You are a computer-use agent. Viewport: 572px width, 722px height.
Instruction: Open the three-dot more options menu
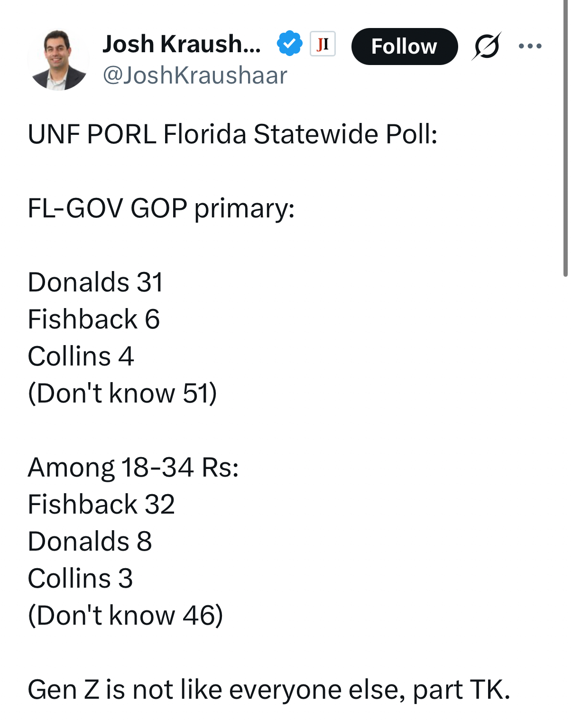click(x=530, y=46)
